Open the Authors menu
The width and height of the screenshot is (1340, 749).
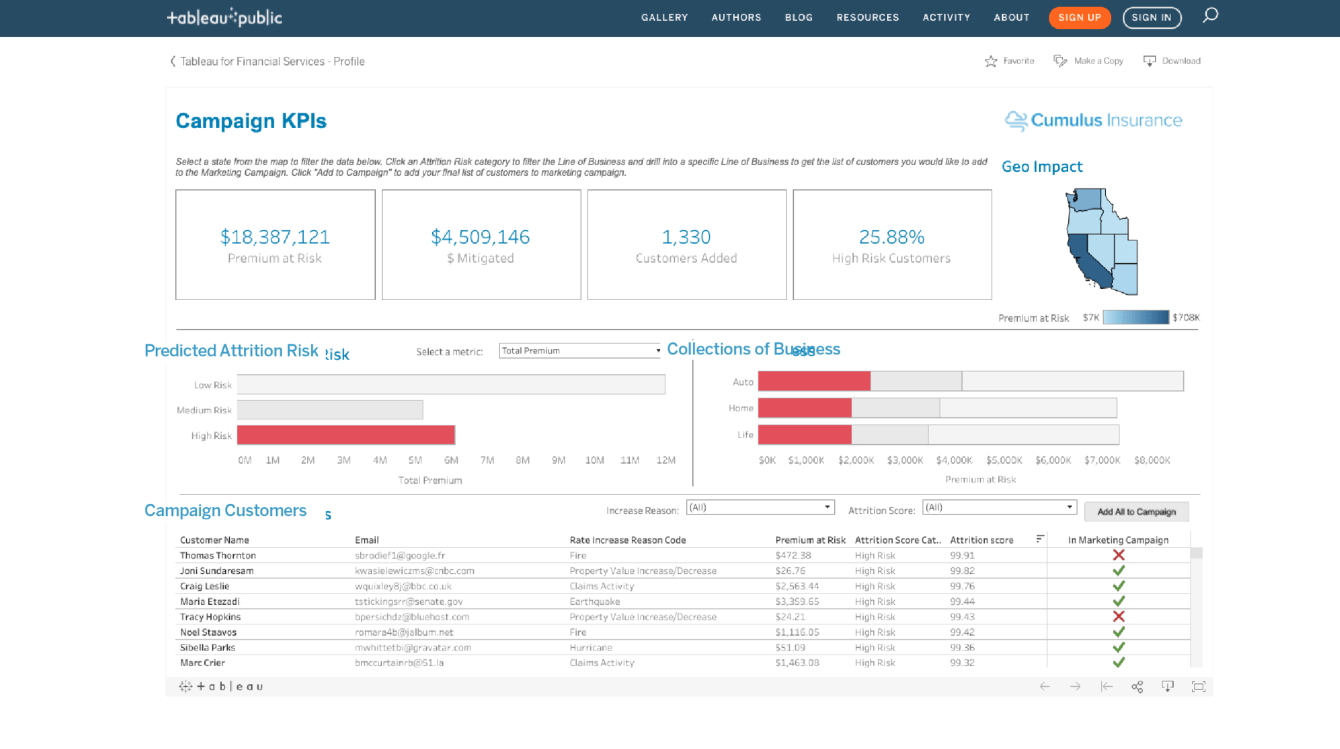point(736,17)
